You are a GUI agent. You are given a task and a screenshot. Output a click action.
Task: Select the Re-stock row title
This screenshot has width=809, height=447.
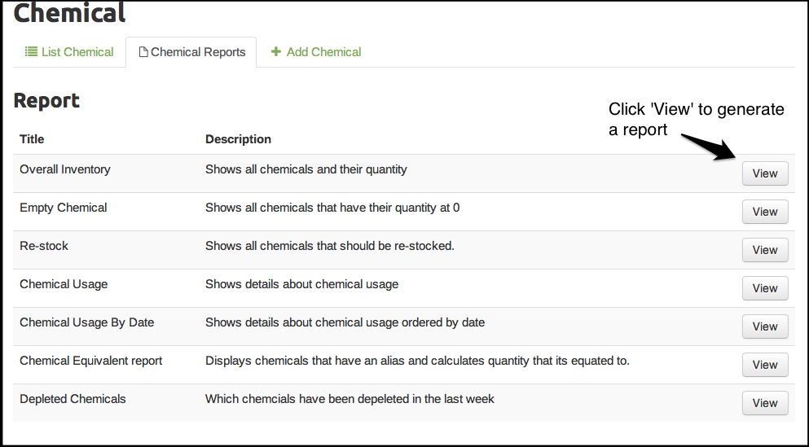tap(46, 246)
